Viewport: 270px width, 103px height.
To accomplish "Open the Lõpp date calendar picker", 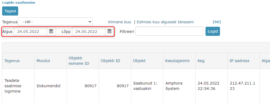I will tap(109, 31).
